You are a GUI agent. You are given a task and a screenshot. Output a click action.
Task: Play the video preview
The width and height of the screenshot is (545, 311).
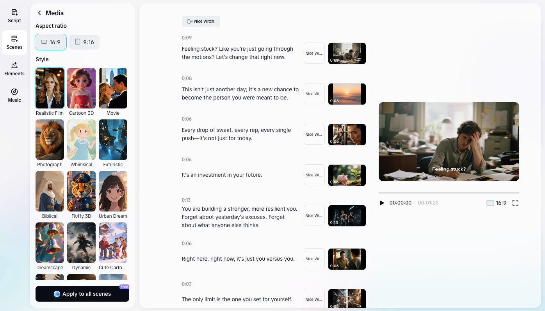[382, 203]
